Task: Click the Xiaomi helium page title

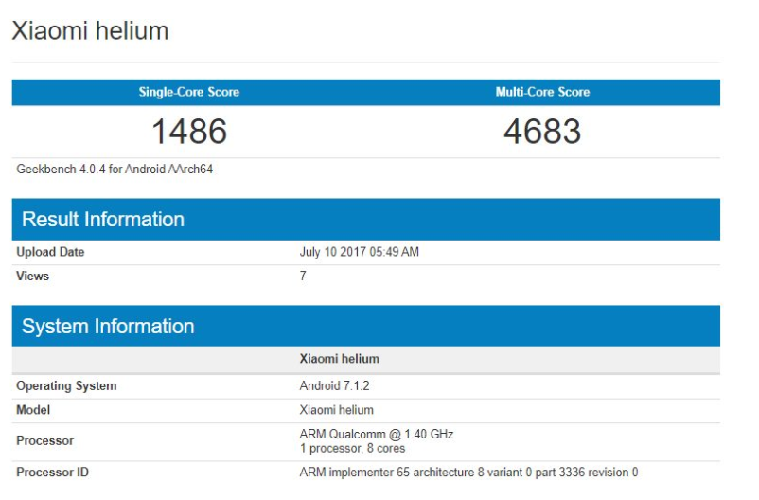Action: pos(90,31)
